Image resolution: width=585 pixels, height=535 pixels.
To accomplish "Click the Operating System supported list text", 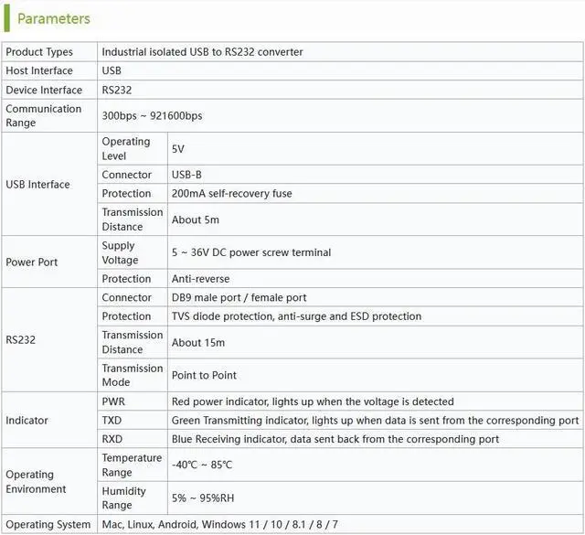I will tap(219, 525).
